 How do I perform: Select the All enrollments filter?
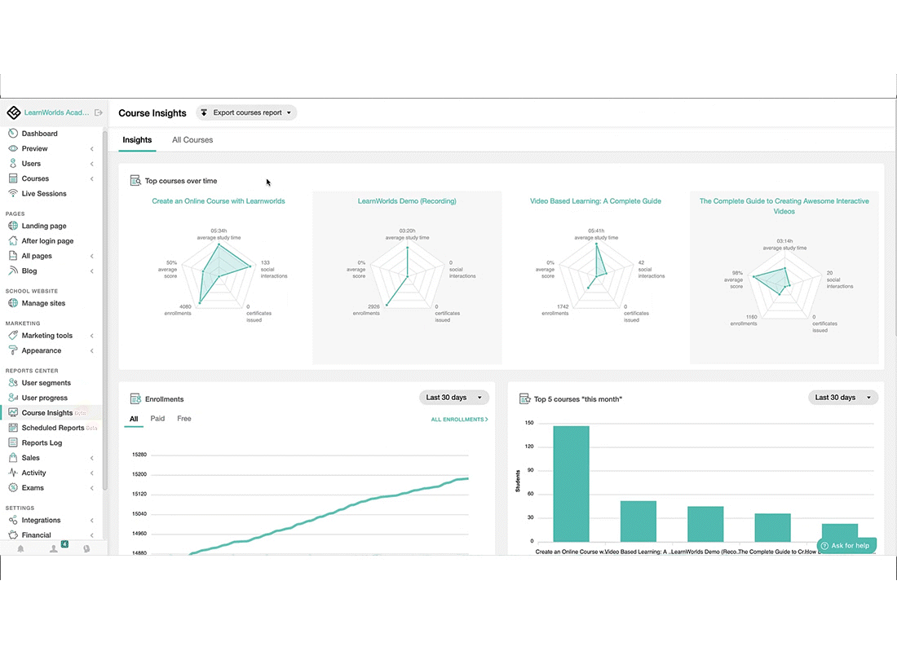point(133,419)
